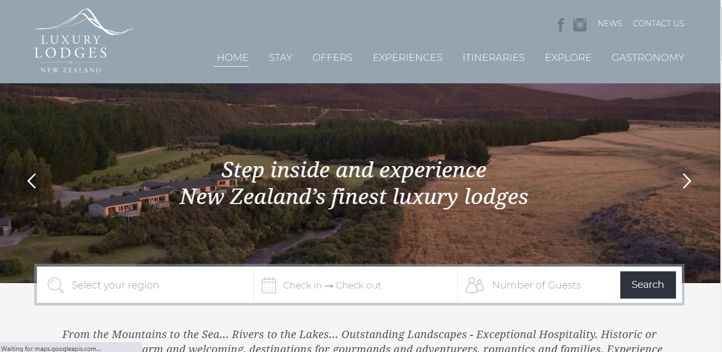Open the Select your region dropdown
This screenshot has height=352, width=722.
(145, 285)
